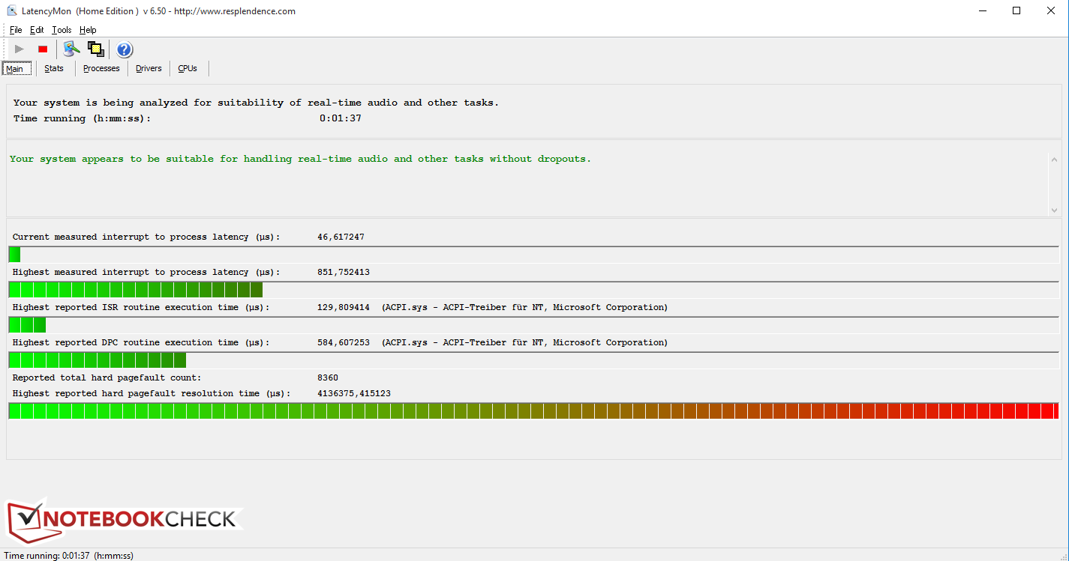
Task: Open the Tools menu
Action: click(x=62, y=30)
